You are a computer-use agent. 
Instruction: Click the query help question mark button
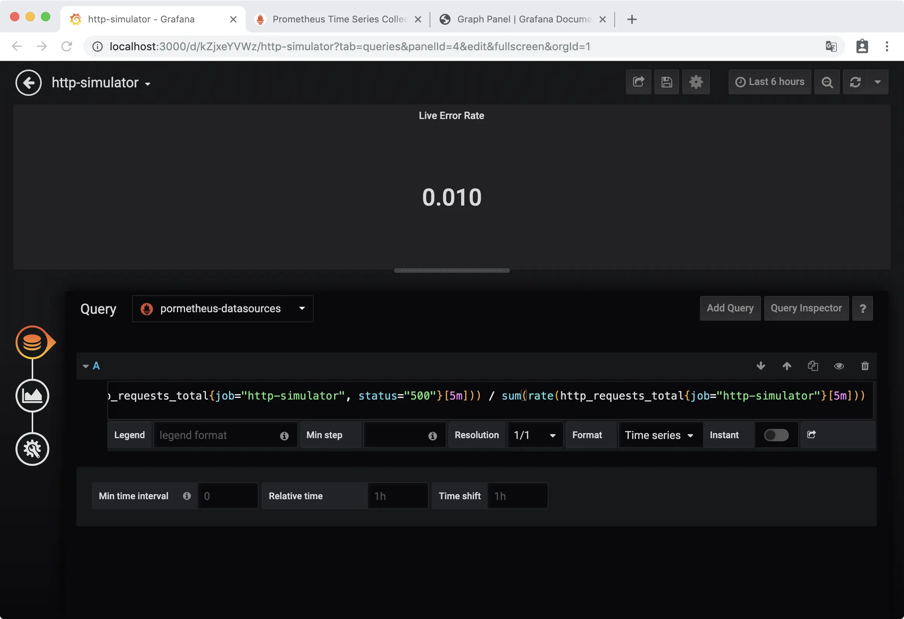pos(862,308)
